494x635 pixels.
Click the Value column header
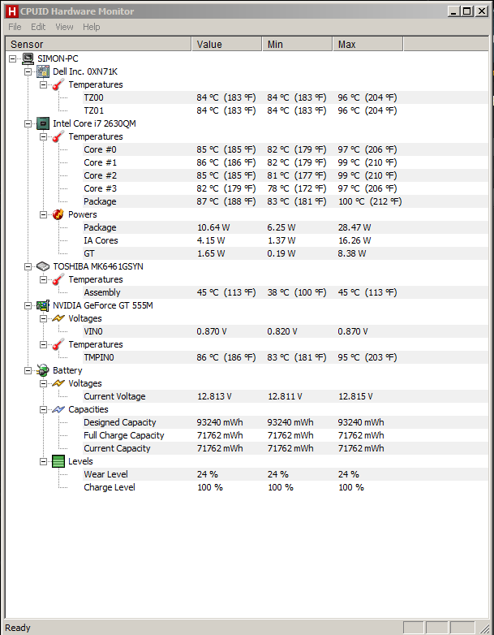pyautogui.click(x=226, y=44)
